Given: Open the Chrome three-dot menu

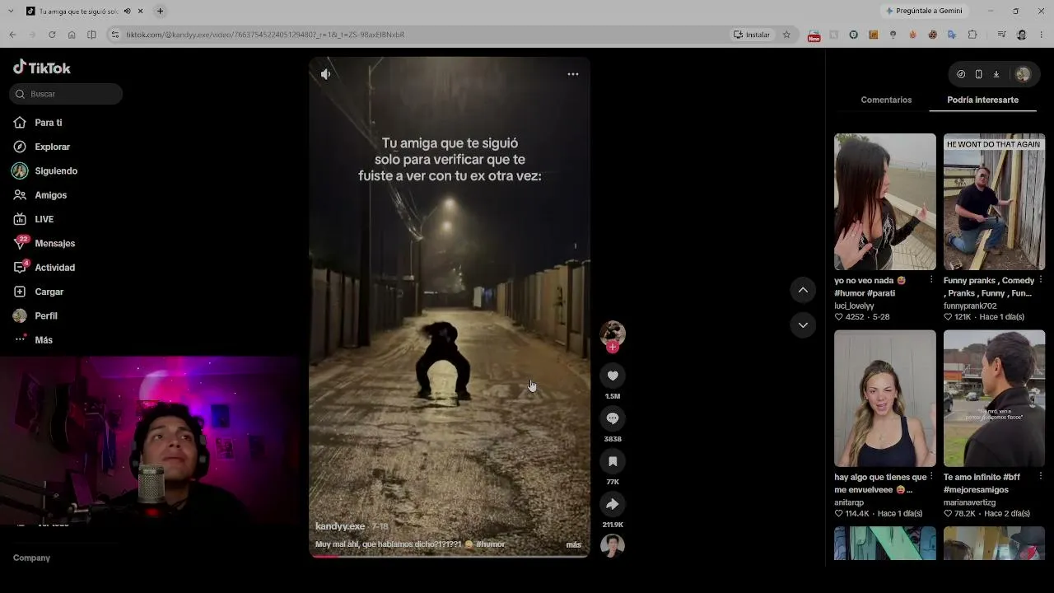Looking at the screenshot, I should click(x=1042, y=35).
